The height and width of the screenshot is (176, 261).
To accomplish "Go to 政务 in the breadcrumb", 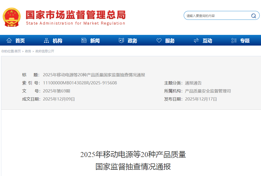I will click(28, 51).
